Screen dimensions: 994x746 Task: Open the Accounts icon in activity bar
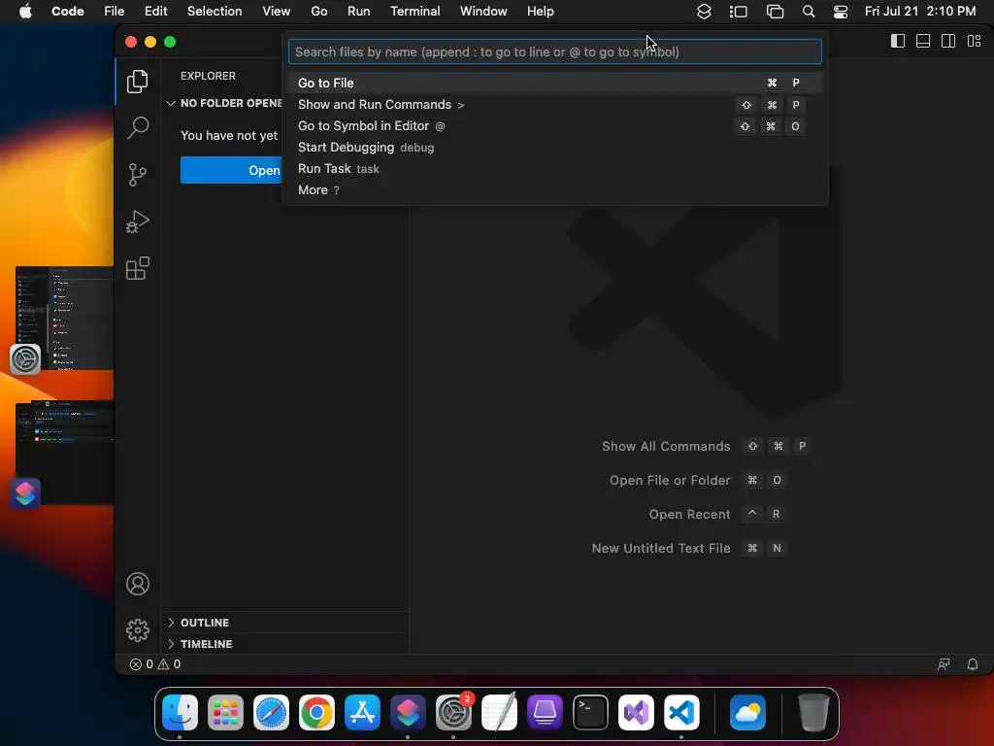[138, 584]
